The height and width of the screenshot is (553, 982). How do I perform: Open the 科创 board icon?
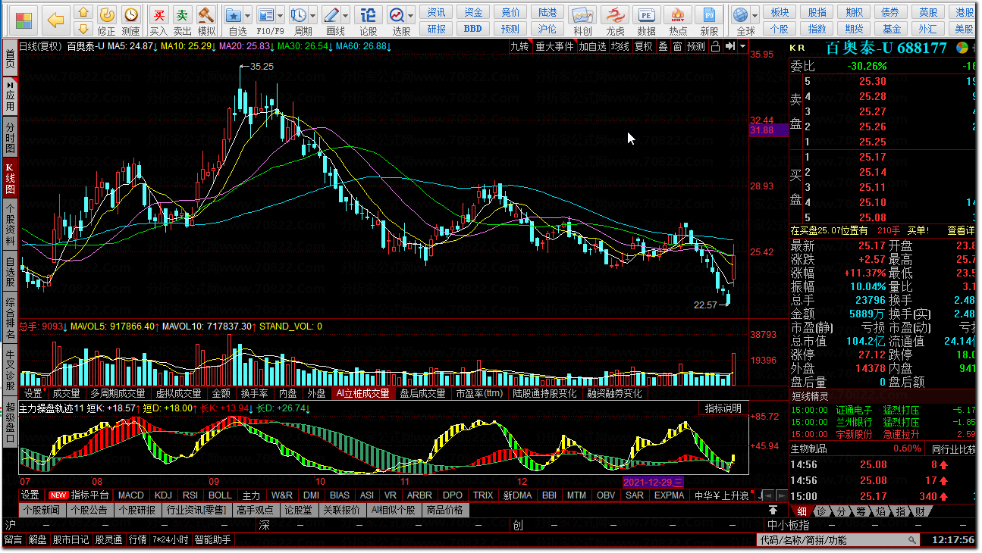(582, 20)
